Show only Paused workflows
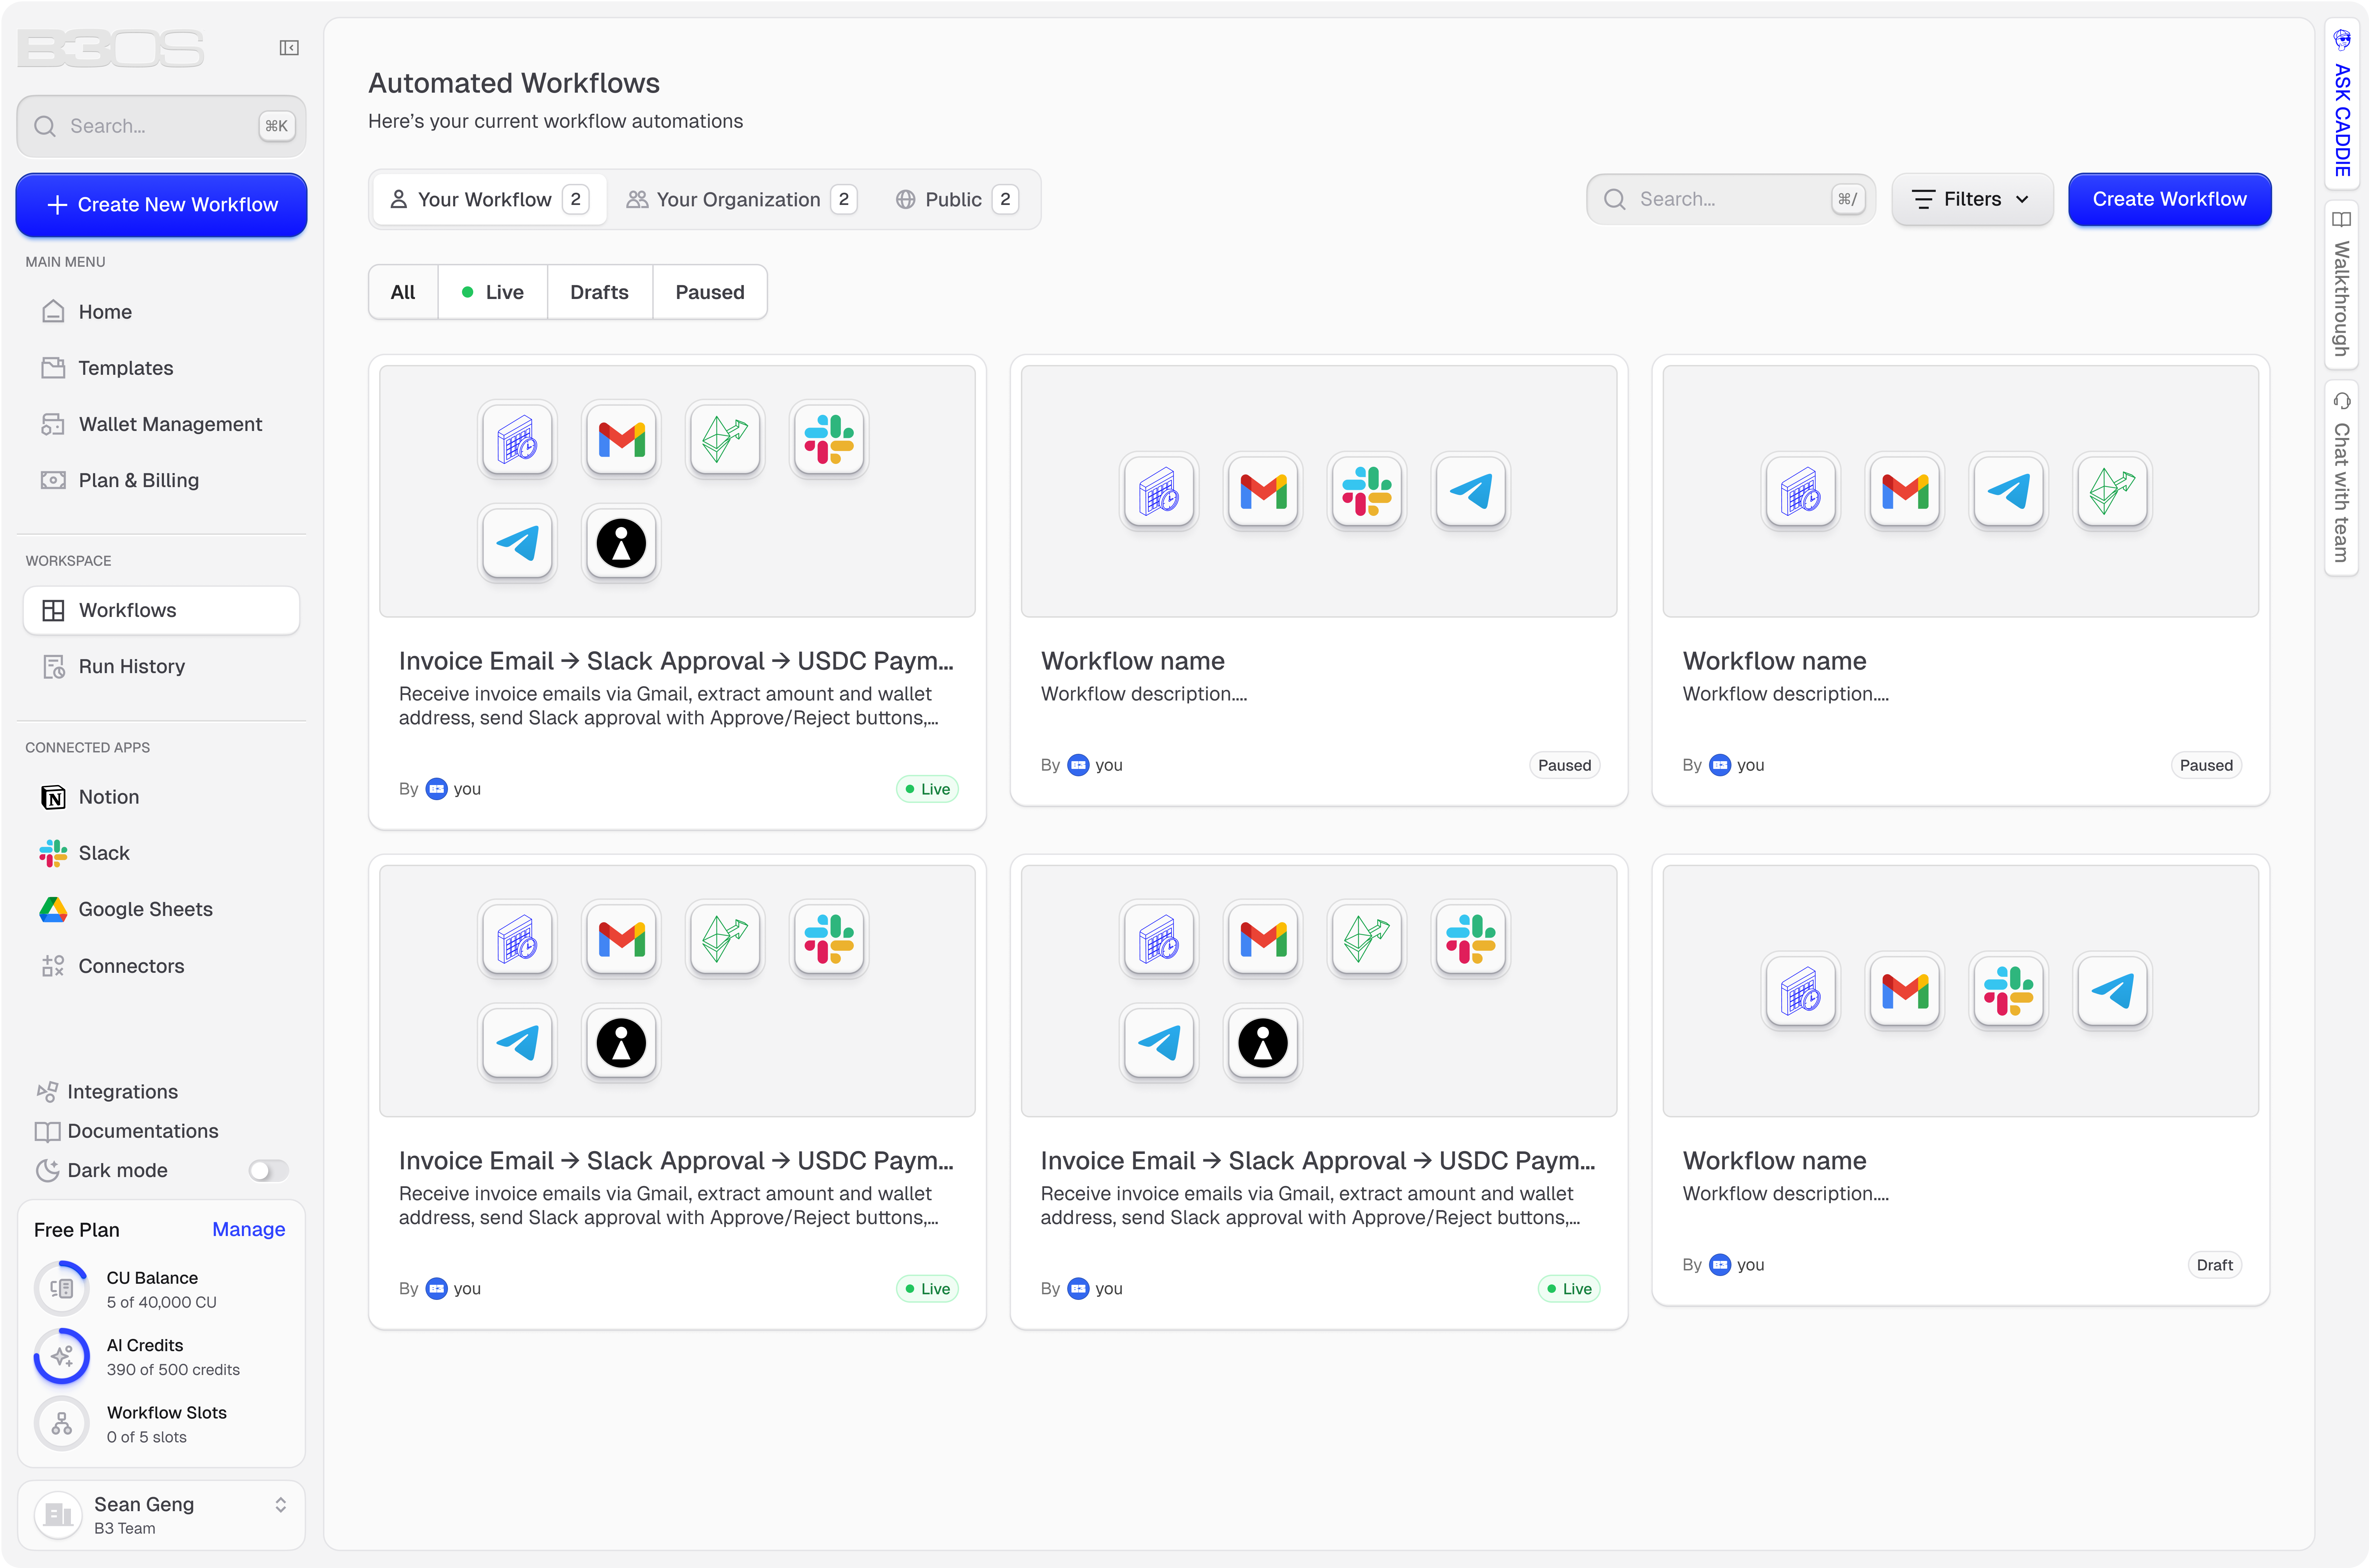Screen dimensions: 2369x1568 (709, 292)
